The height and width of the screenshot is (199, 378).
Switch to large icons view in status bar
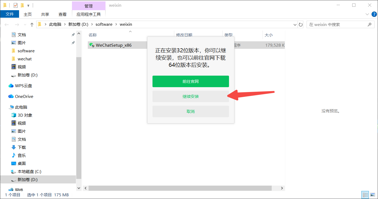[x=373, y=195]
